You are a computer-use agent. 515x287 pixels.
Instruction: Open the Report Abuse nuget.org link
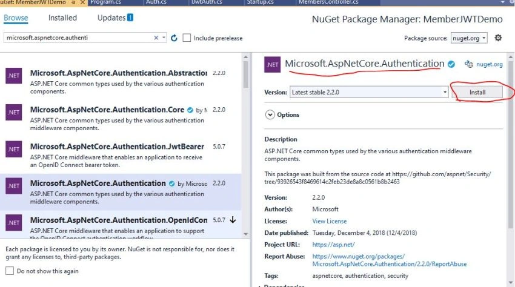point(389,260)
